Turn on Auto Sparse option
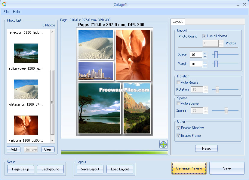 point(179,103)
